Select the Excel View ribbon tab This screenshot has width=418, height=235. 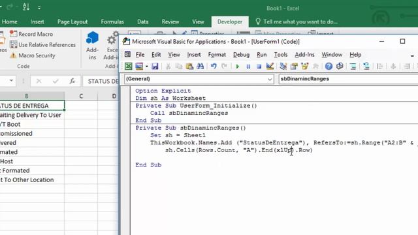coord(198,22)
